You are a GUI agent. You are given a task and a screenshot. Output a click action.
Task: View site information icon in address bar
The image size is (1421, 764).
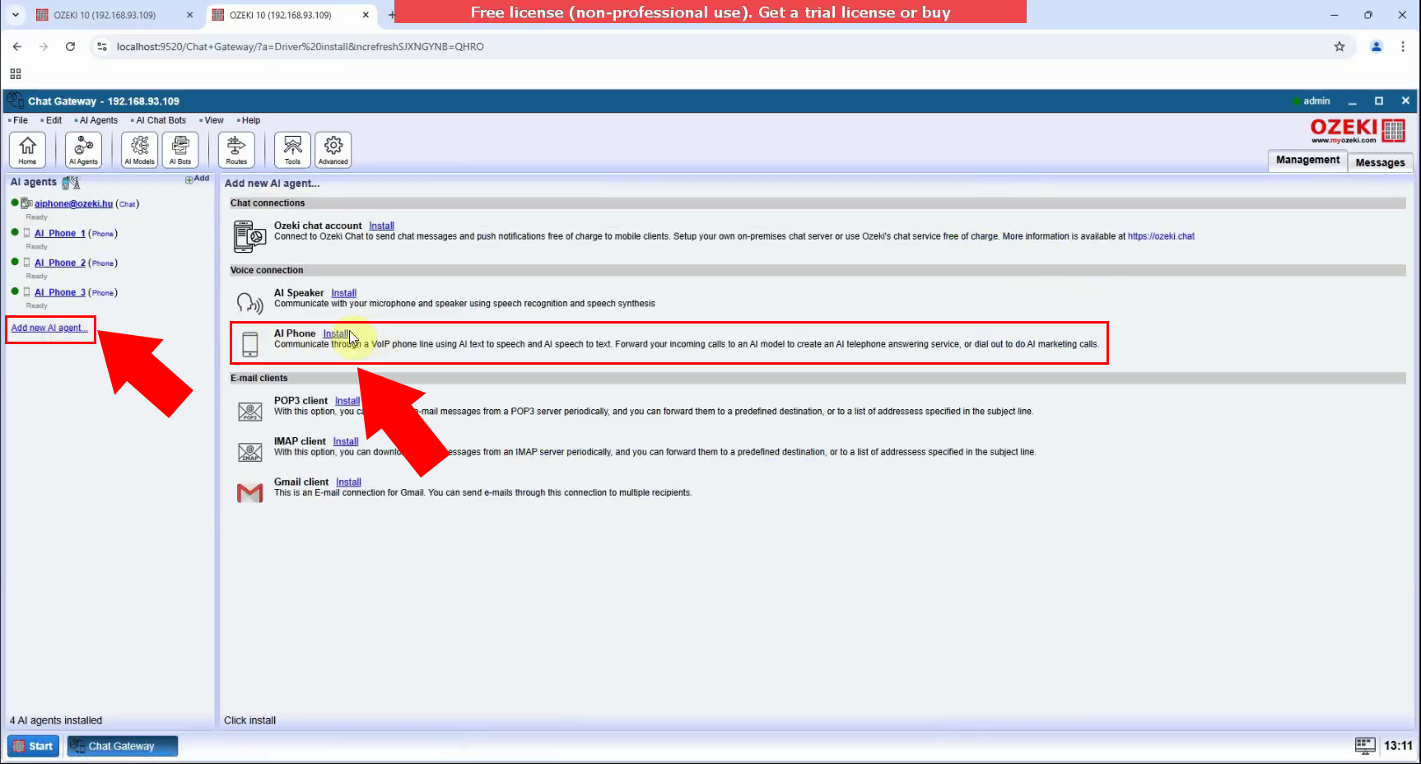(102, 47)
